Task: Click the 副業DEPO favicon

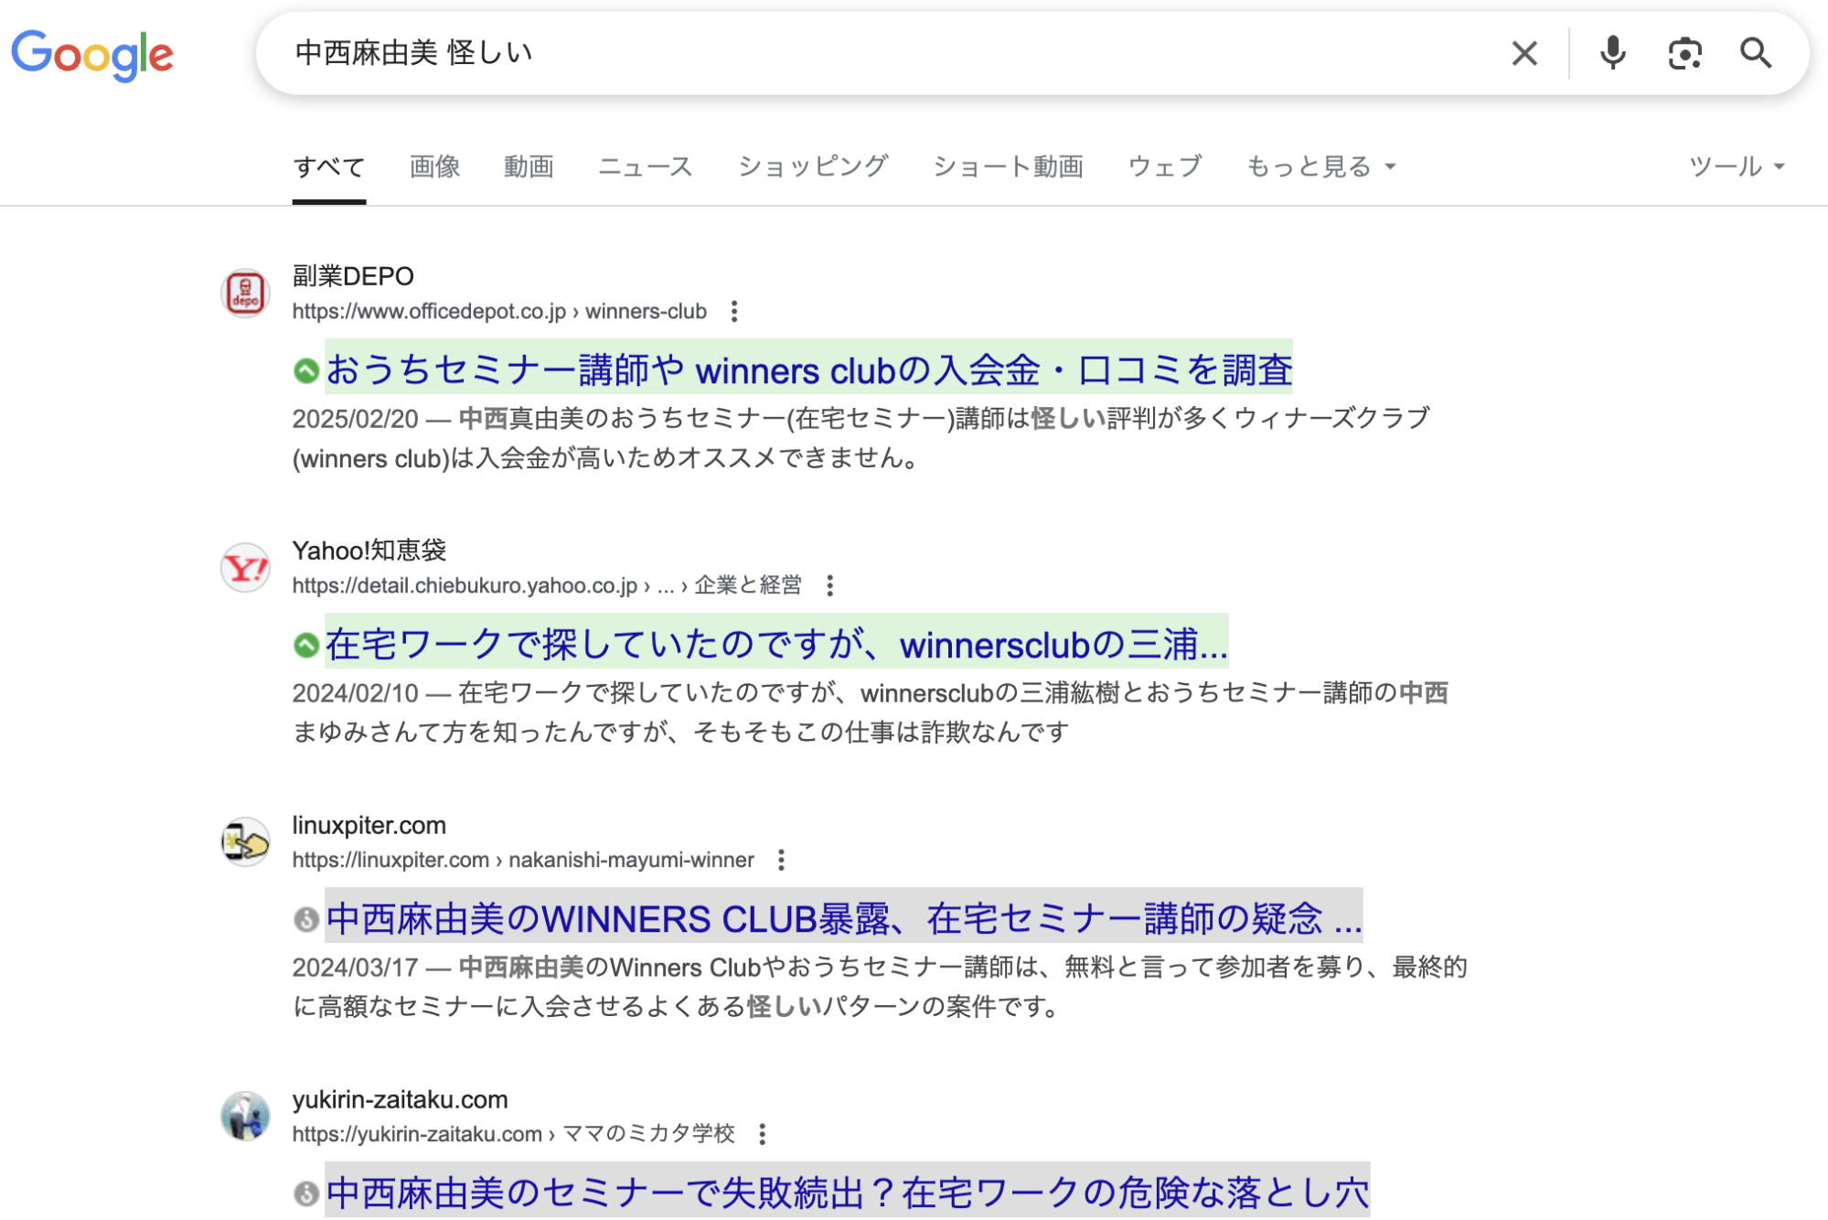Action: [245, 293]
